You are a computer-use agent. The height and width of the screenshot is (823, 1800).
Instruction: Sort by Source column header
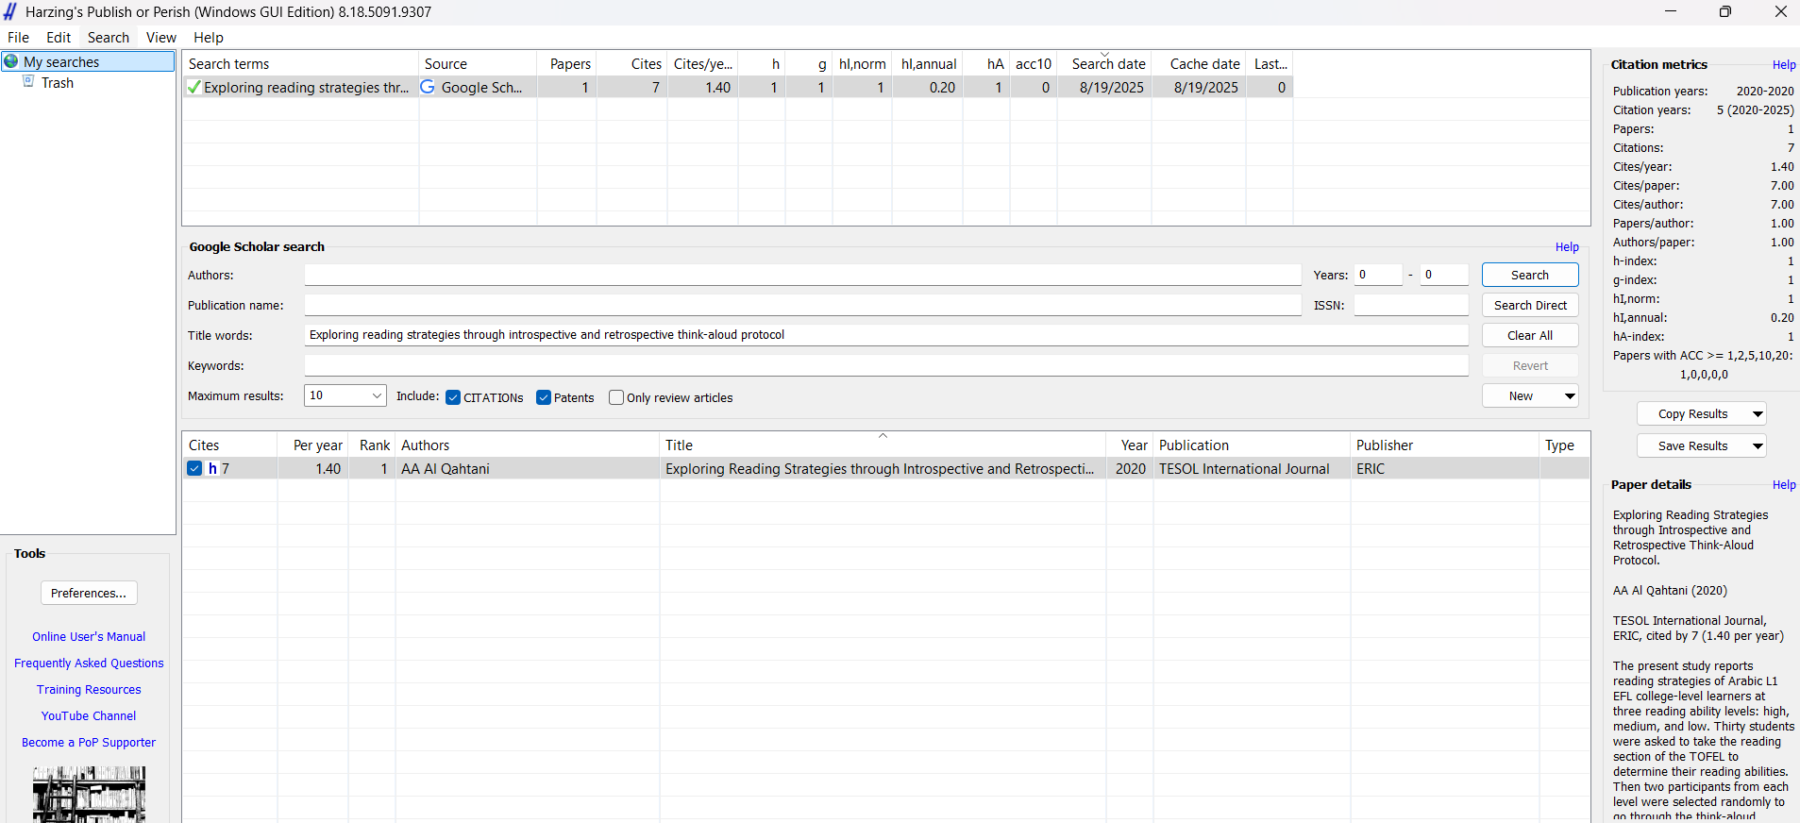tap(478, 63)
